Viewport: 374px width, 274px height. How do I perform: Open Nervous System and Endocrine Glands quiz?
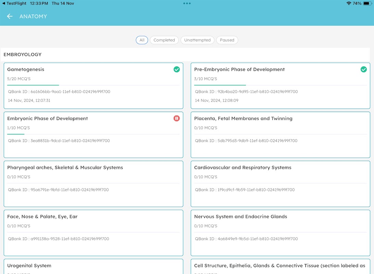tap(280, 233)
